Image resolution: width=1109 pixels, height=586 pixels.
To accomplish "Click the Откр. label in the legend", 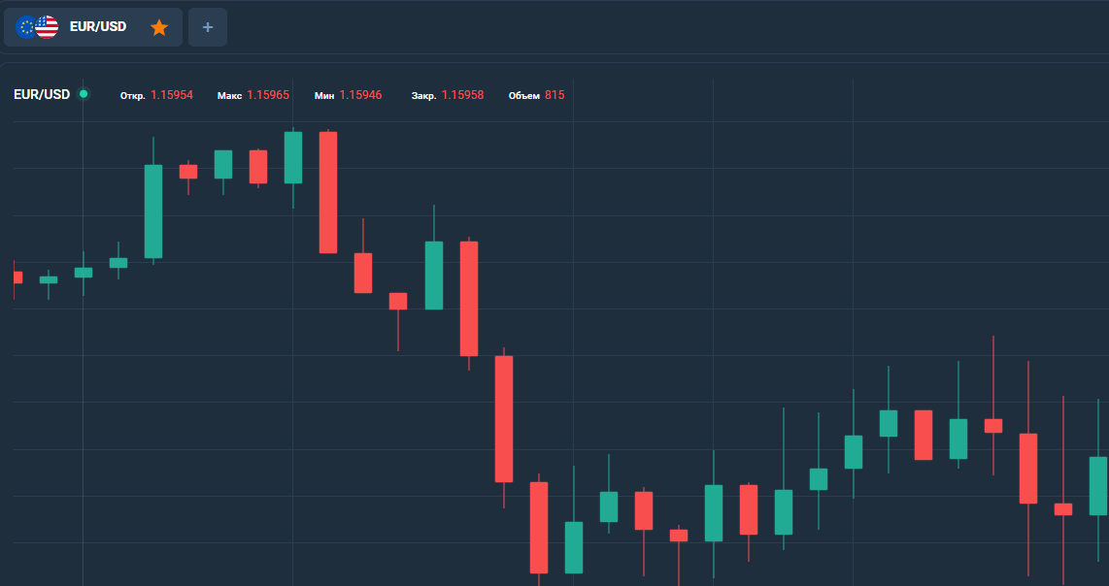I will [x=133, y=96].
